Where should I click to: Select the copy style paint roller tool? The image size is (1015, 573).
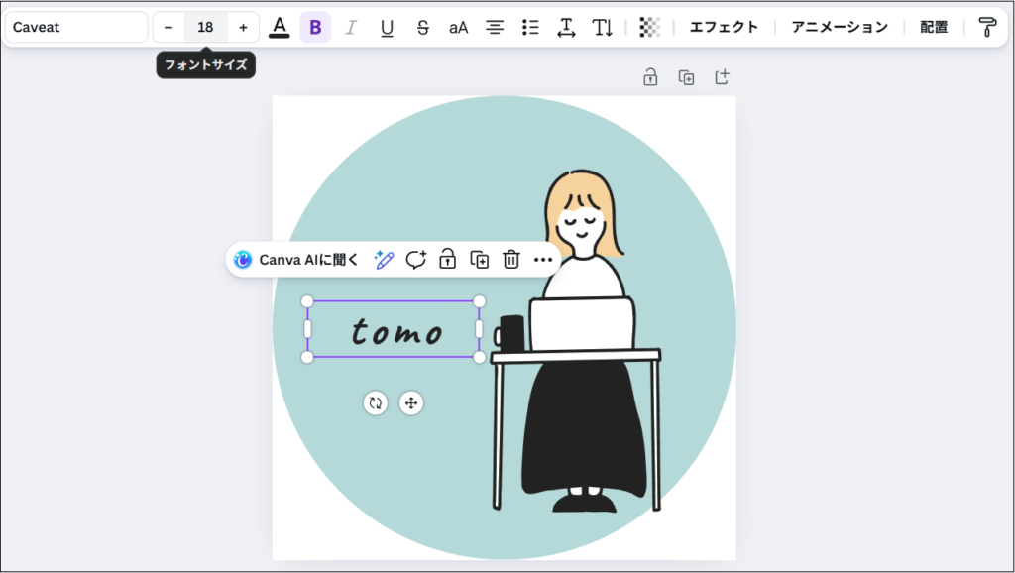tap(987, 27)
